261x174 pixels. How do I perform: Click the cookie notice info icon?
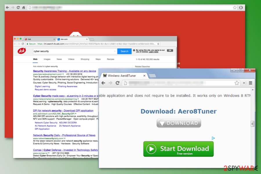[x=134, y=50]
